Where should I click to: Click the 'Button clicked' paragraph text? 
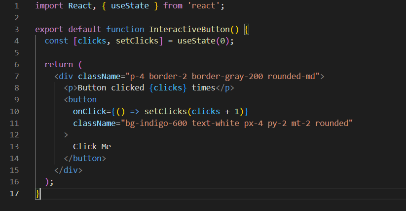(x=111, y=88)
